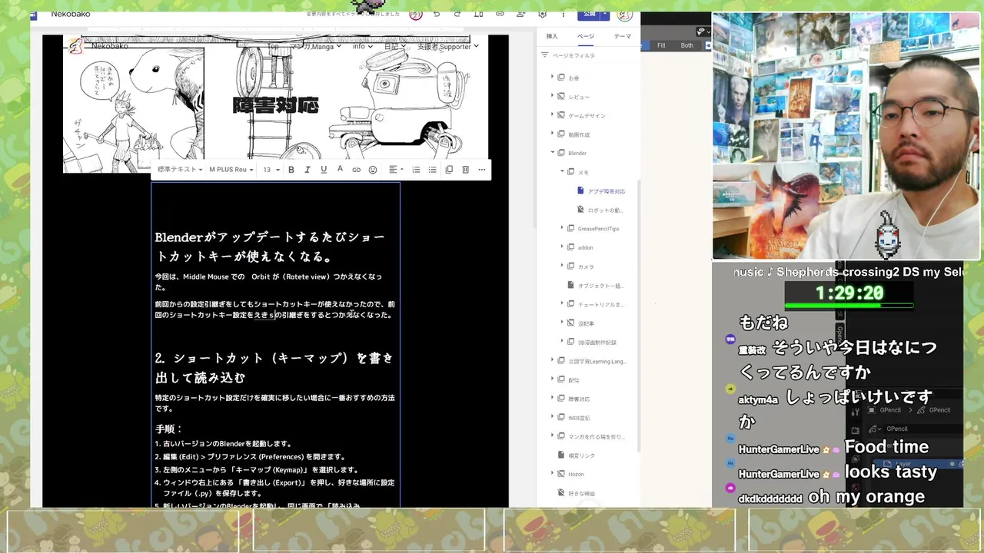The width and height of the screenshot is (984, 553).
Task: Open the 日記 navigation menu
Action: 395,46
